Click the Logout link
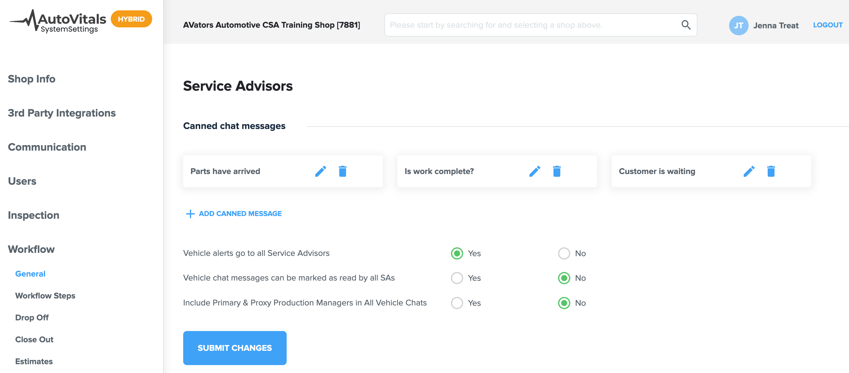The width and height of the screenshot is (849, 373). [827, 25]
